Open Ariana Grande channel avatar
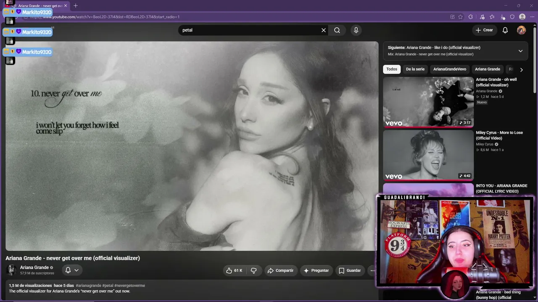The image size is (538, 302). click(x=11, y=270)
